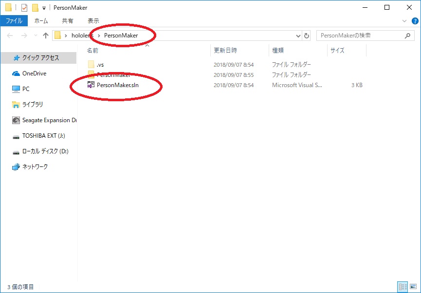The height and width of the screenshot is (293, 421).
Task: Click the PersonMaker.sln Visual Studio icon
Action: (x=91, y=85)
